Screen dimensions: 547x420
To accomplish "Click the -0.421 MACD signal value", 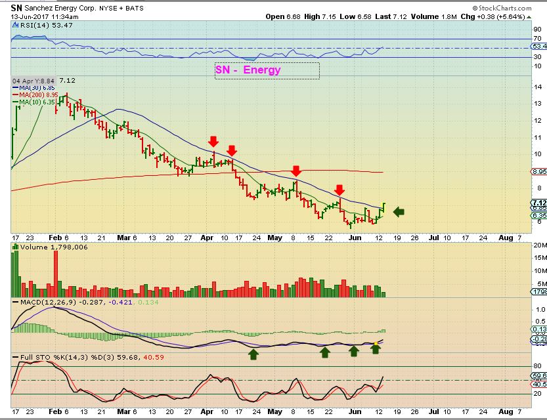I will point(120,302).
